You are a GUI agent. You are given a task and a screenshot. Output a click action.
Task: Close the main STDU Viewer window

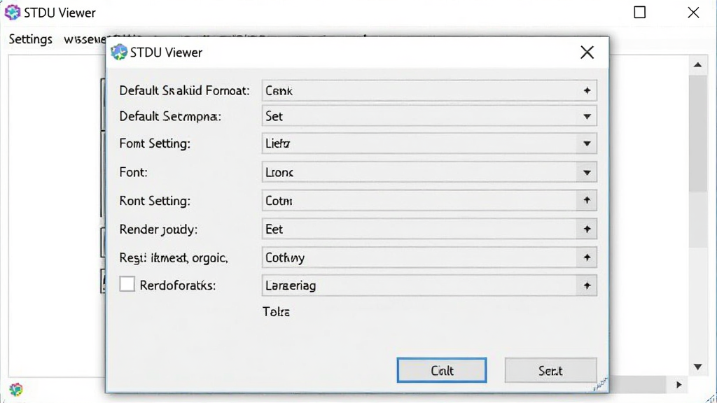point(693,13)
